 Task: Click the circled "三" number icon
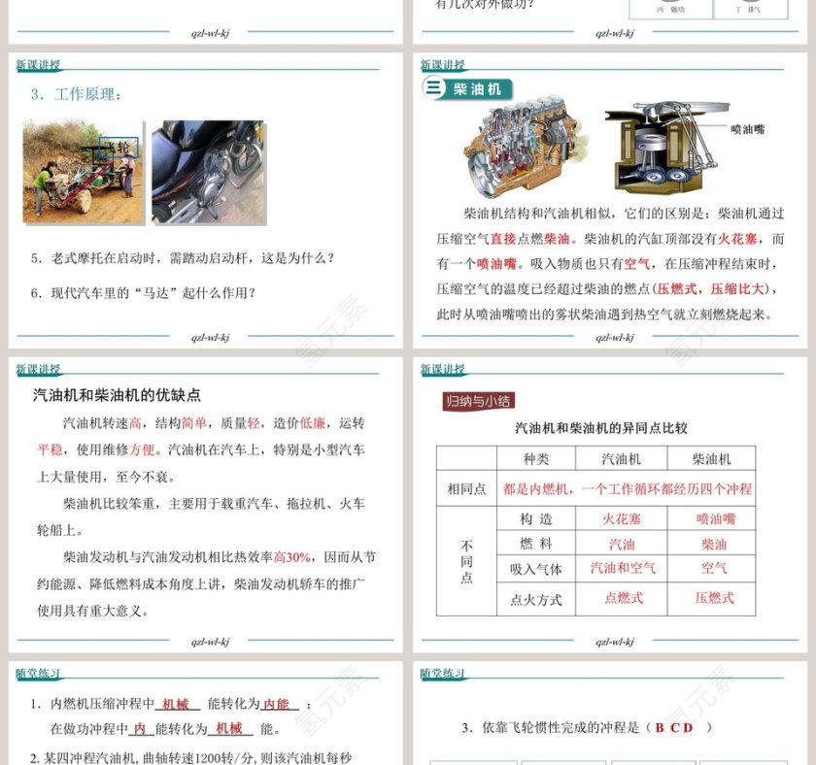coord(434,89)
